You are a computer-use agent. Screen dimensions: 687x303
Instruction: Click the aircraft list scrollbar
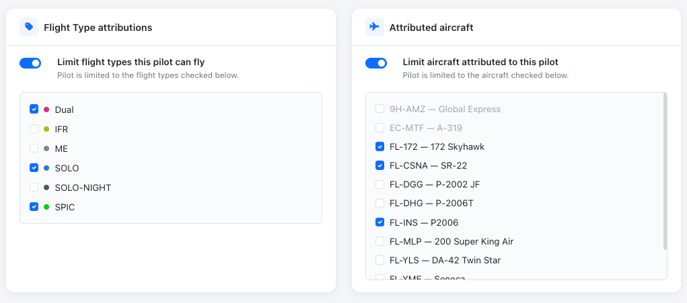click(x=665, y=171)
